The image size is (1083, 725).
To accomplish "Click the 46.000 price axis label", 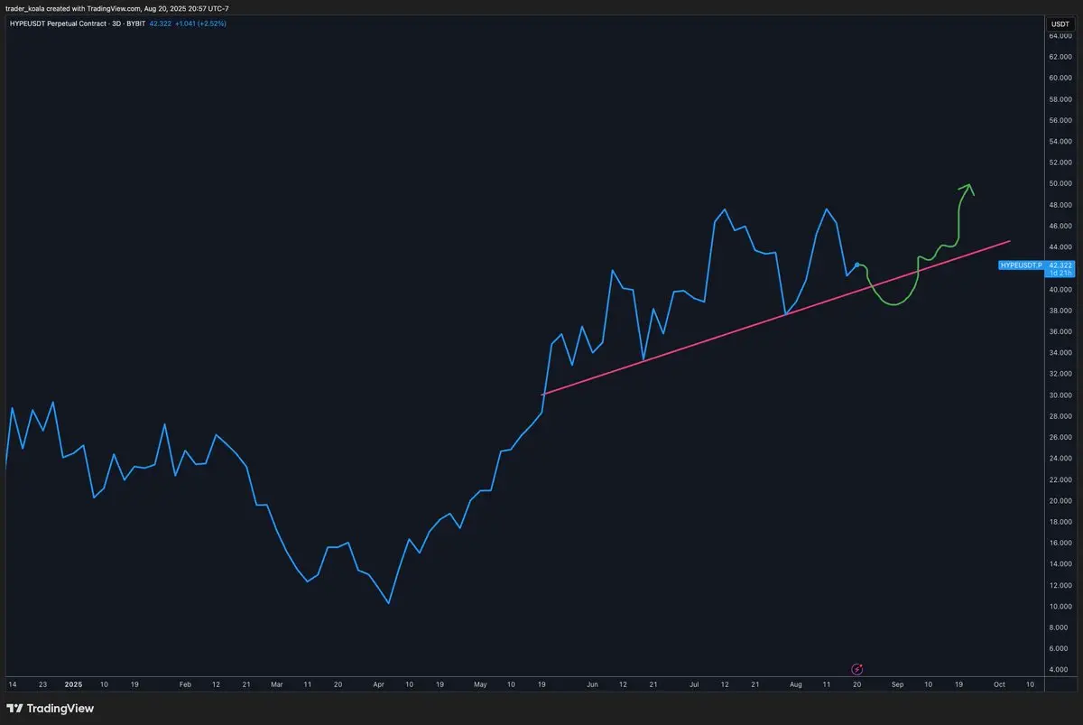I will tap(1060, 227).
